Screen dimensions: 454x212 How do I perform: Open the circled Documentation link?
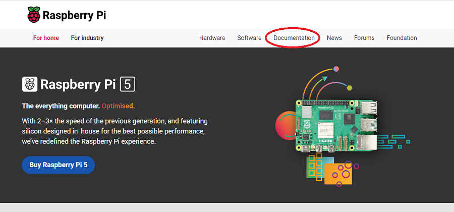pos(294,38)
